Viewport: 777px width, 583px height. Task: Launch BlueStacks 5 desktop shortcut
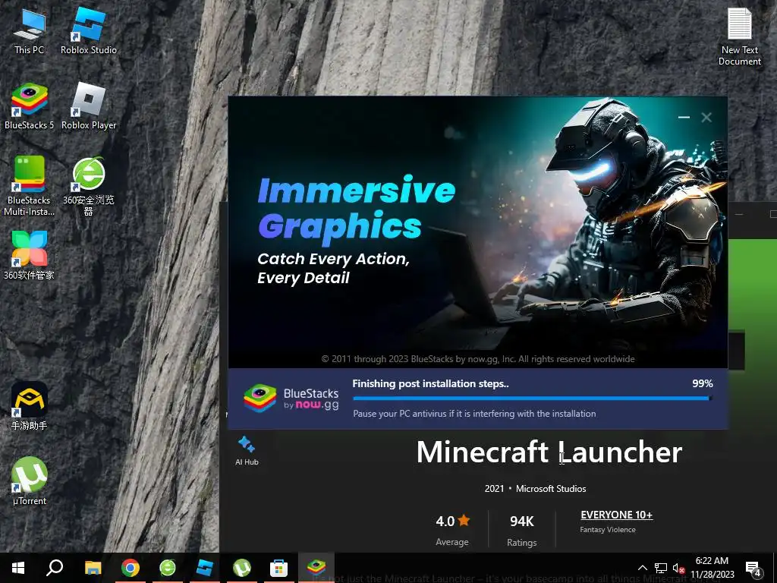click(30, 106)
